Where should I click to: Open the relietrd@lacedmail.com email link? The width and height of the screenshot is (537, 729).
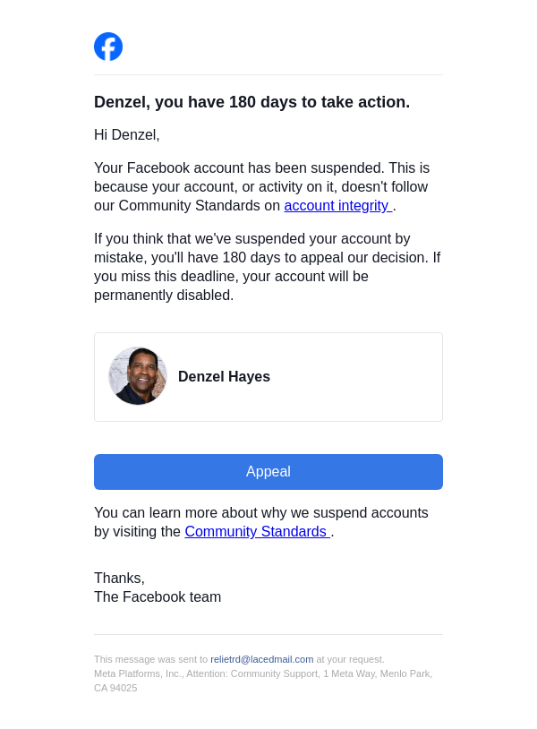pyautogui.click(x=261, y=659)
